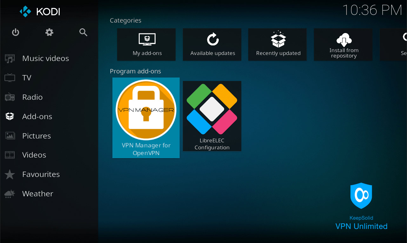Launch VPN Manager for OpenVPN add-on

(x=146, y=118)
